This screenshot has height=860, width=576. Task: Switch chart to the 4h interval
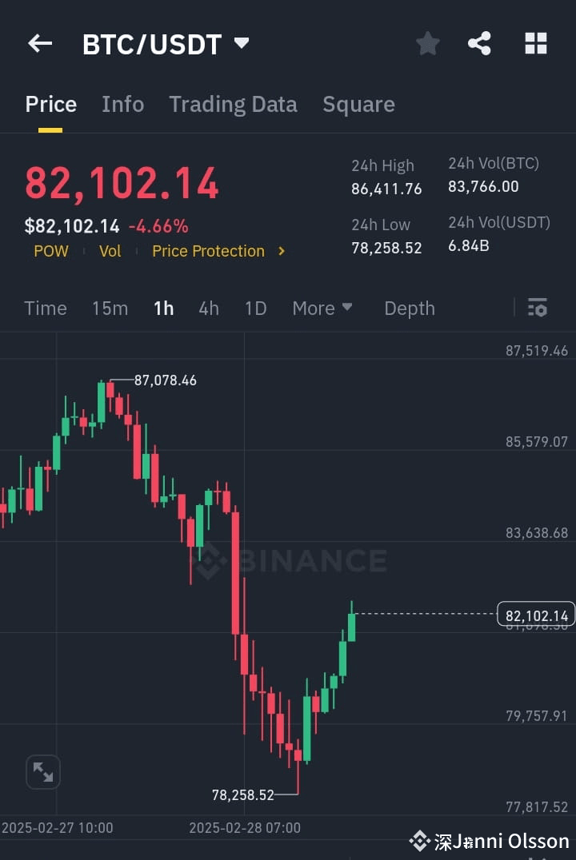point(209,308)
